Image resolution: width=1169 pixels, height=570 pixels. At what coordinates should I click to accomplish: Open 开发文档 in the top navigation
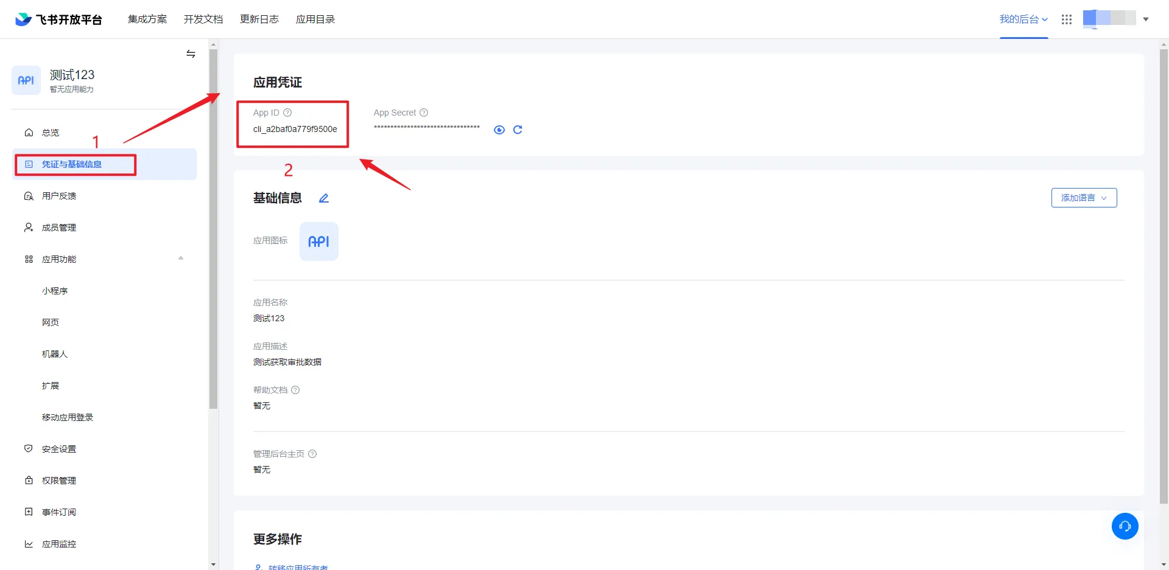pos(203,19)
